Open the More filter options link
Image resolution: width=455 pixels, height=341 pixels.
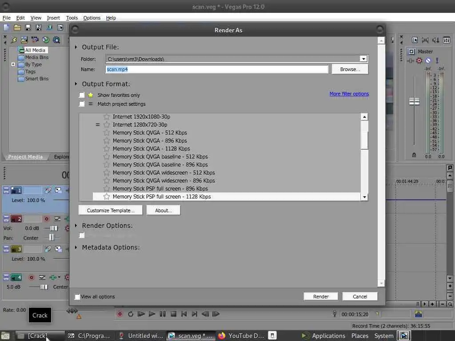tap(349, 94)
